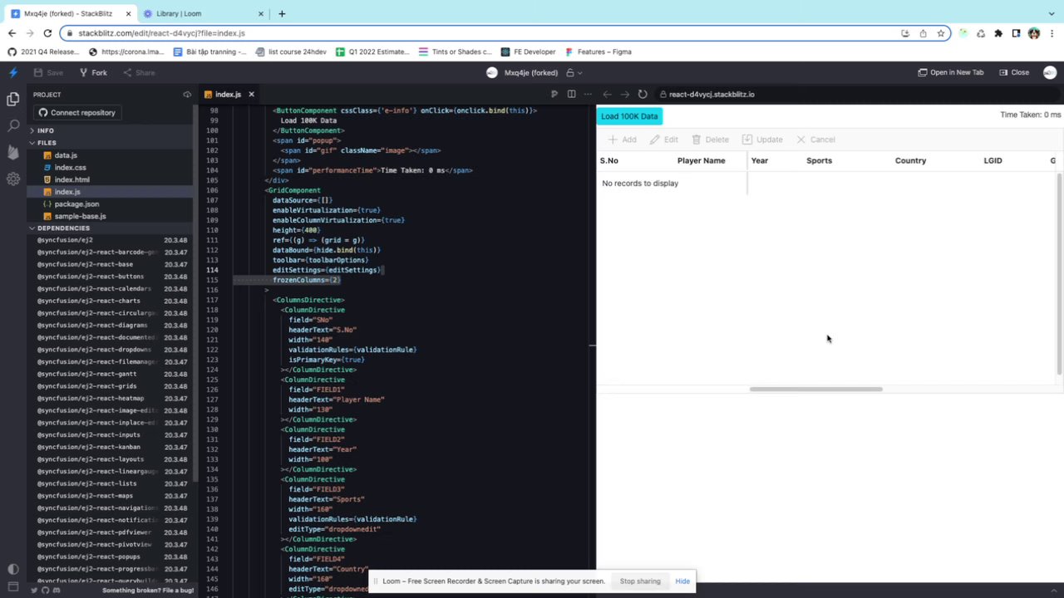Viewport: 1064px width, 598px height.
Task: Click the S.No column header
Action: pyautogui.click(x=608, y=160)
